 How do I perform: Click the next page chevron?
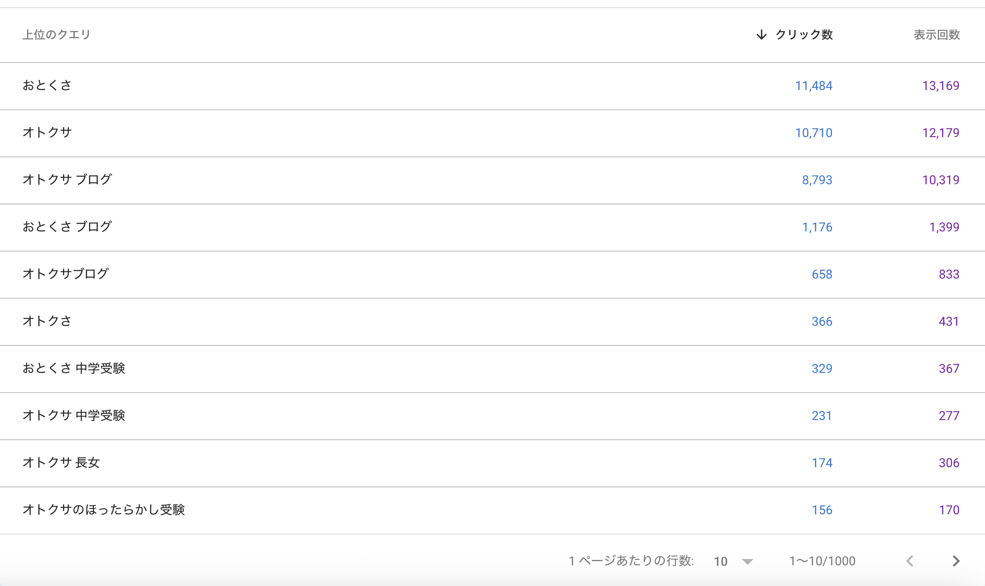point(957,561)
